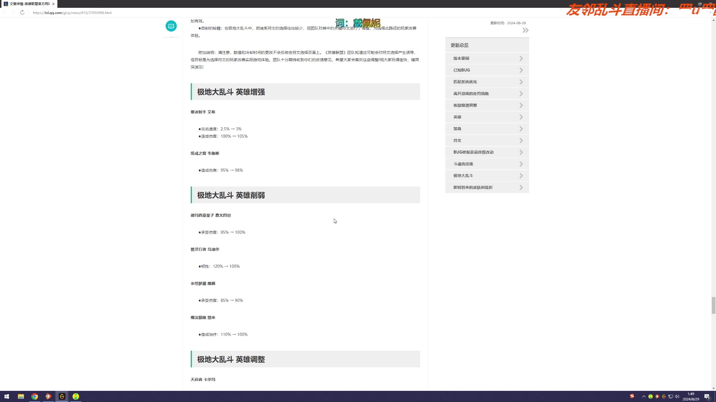Open clock showing 1:49 2024/8/29
The width and height of the screenshot is (716, 402).
tap(691, 396)
